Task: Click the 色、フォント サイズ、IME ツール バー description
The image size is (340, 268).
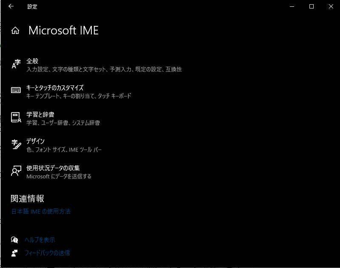Action: coord(64,150)
